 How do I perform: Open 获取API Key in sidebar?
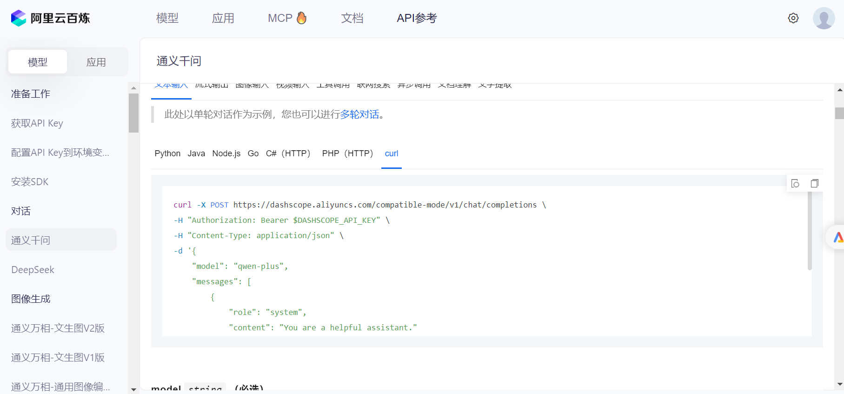tap(37, 123)
